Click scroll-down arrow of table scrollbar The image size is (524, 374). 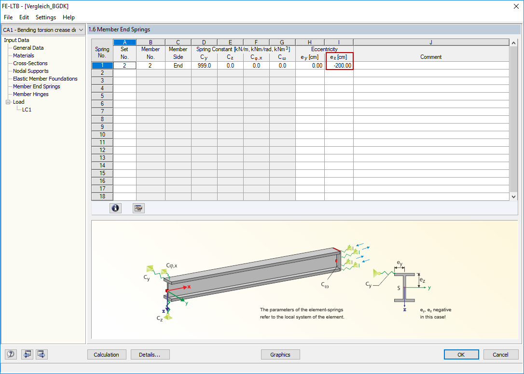click(514, 196)
